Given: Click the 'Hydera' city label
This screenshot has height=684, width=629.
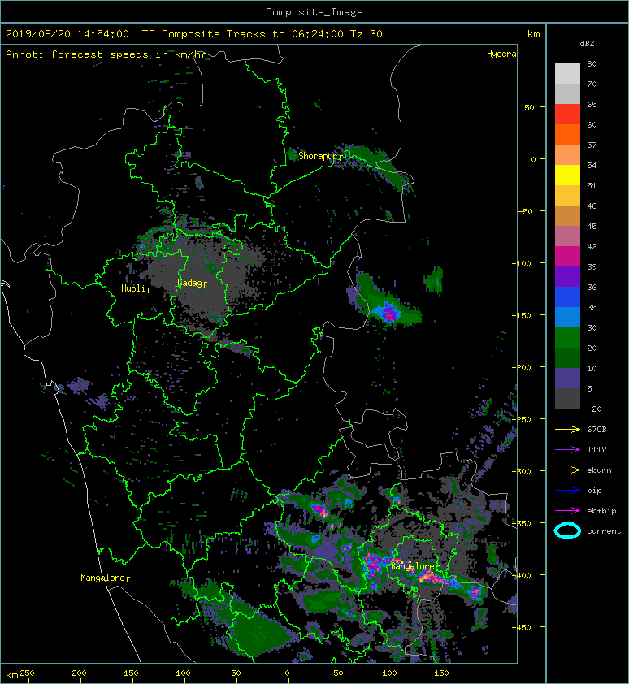Looking at the screenshot, I should point(501,54).
